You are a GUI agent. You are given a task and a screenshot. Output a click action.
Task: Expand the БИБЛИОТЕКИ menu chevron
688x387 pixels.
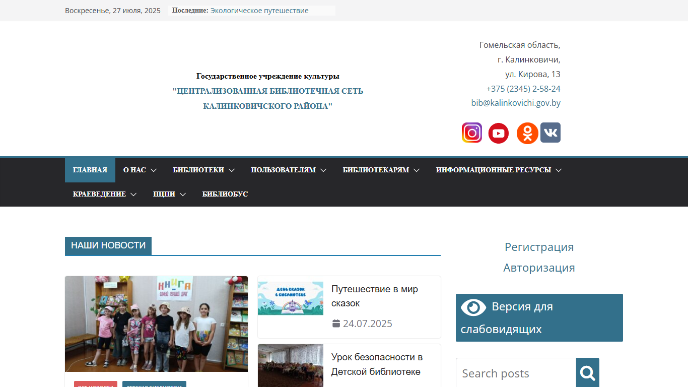[x=232, y=170]
